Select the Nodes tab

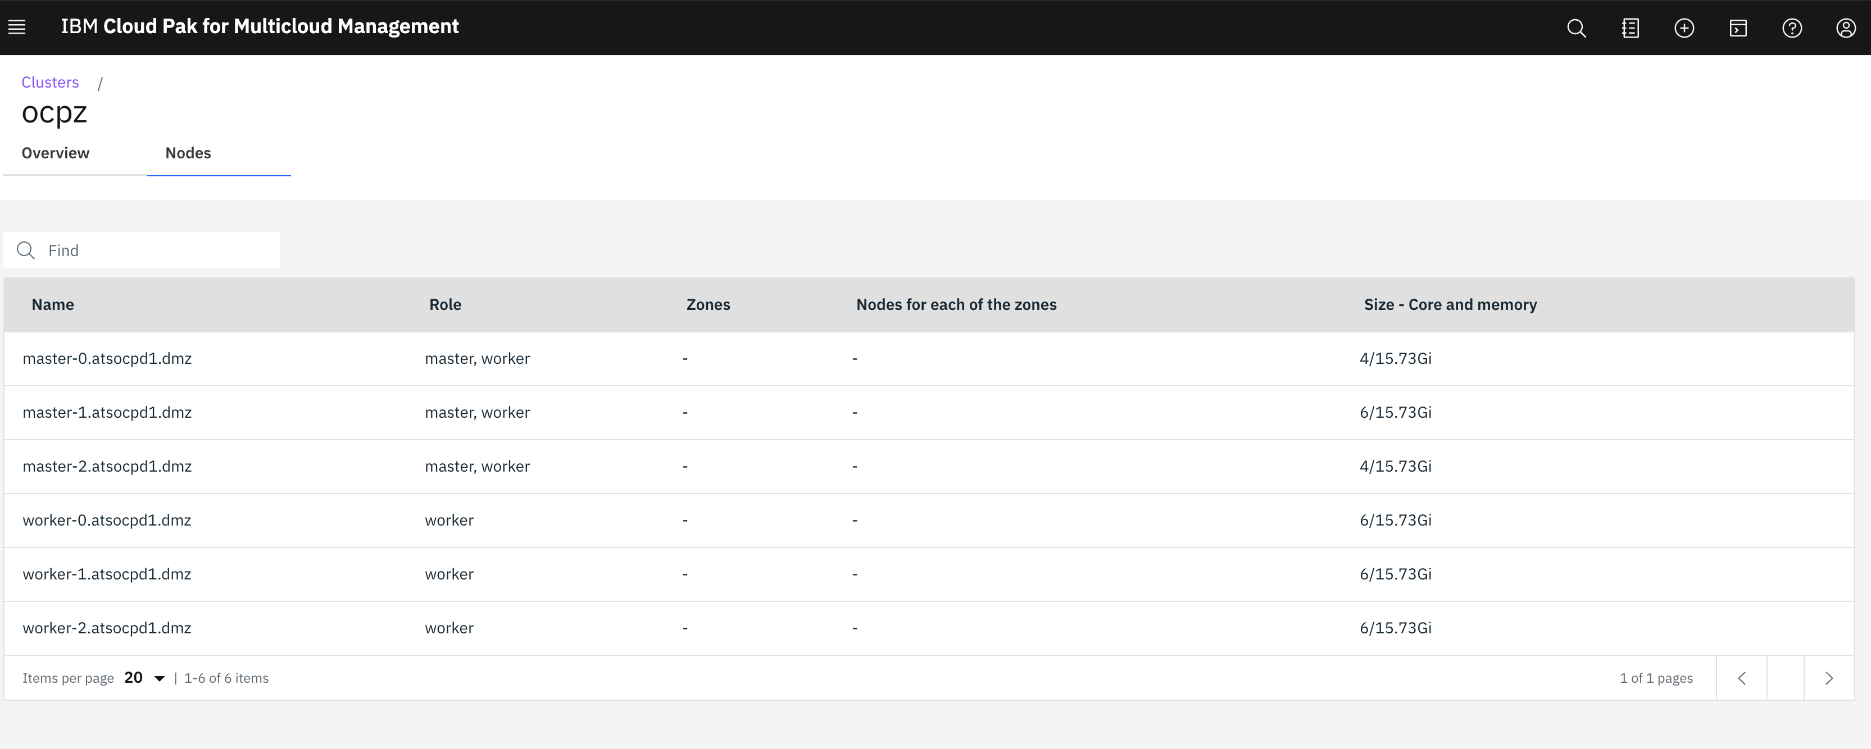(188, 153)
